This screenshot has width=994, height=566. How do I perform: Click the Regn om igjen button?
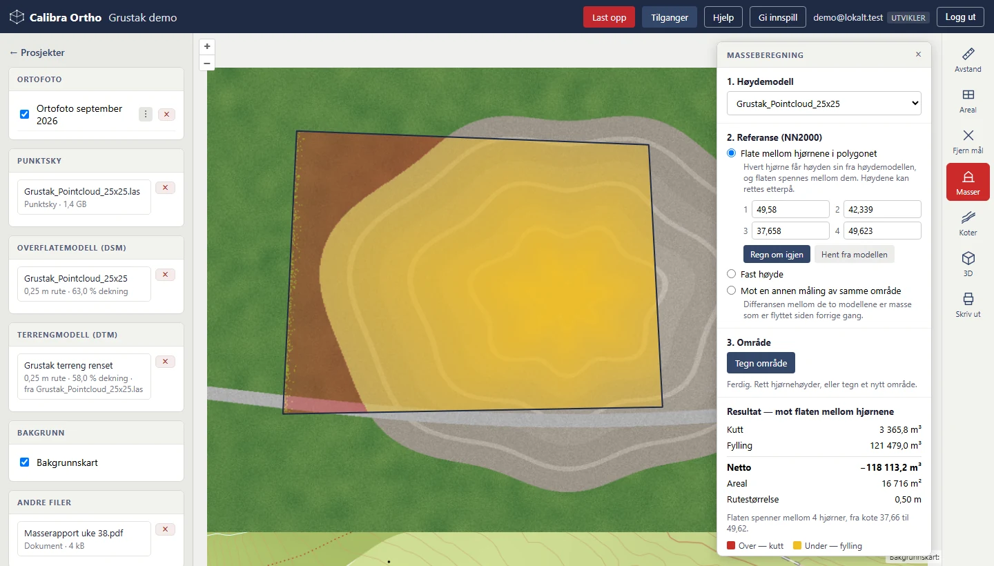coord(777,254)
